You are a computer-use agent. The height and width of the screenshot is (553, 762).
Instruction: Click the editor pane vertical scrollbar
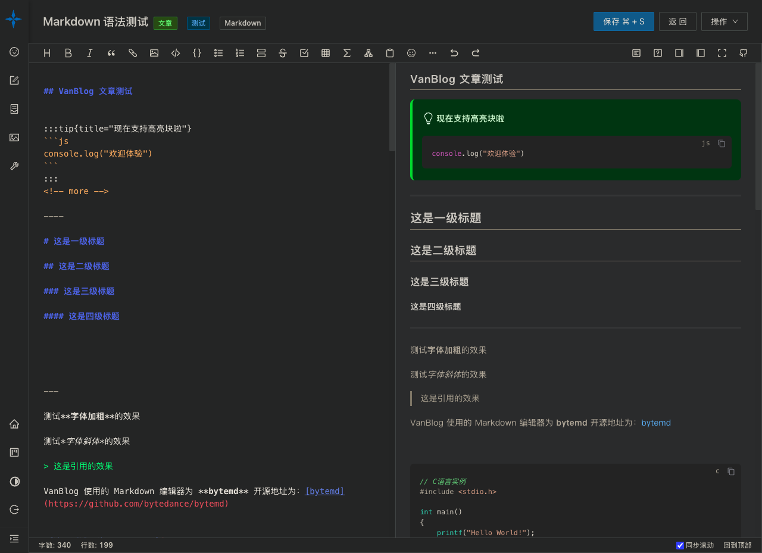(x=392, y=107)
